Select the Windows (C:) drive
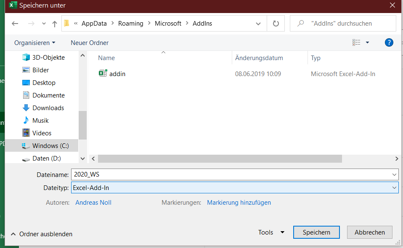The image size is (403, 248). (x=50, y=146)
